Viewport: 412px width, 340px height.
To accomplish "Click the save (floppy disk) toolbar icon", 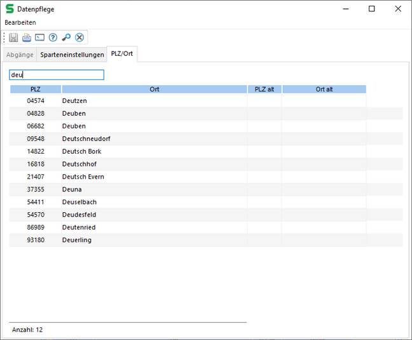I will pos(13,37).
